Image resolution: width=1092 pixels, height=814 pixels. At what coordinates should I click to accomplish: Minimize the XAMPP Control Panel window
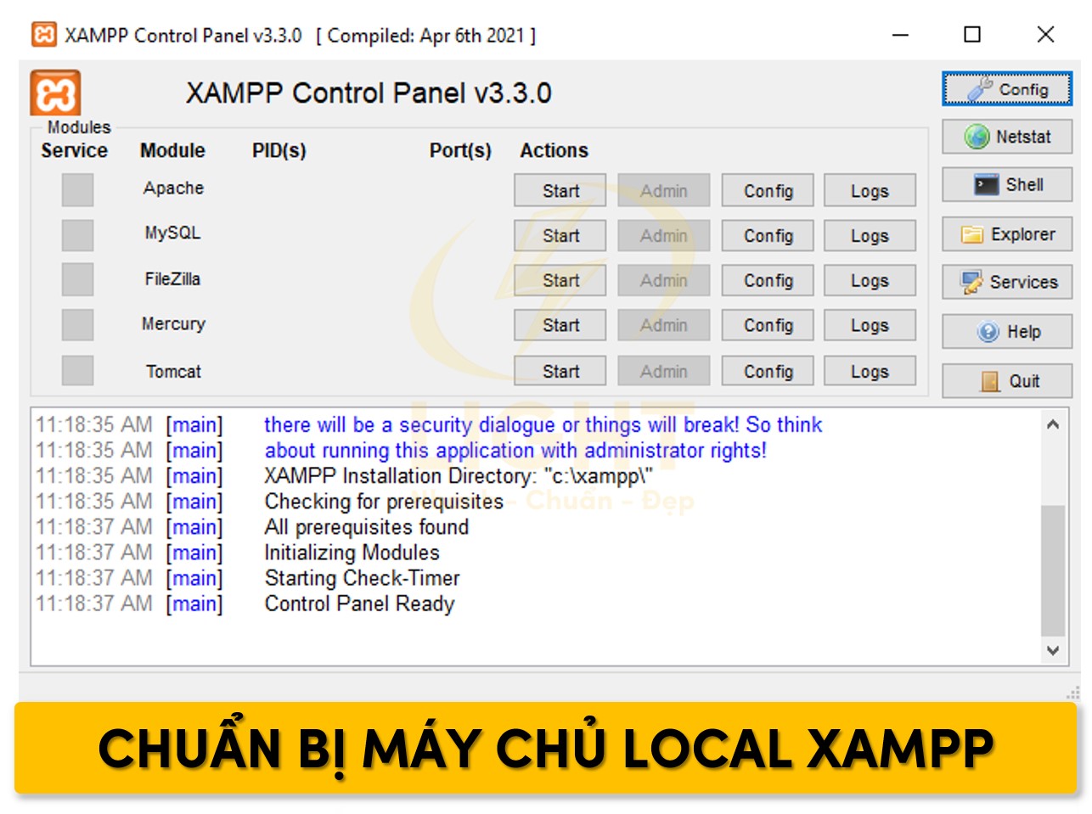[x=900, y=35]
